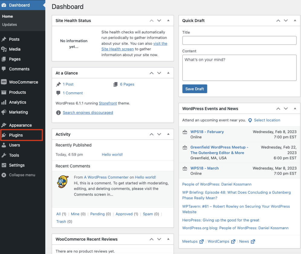Move WordPress Events and News panel down

[286, 109]
